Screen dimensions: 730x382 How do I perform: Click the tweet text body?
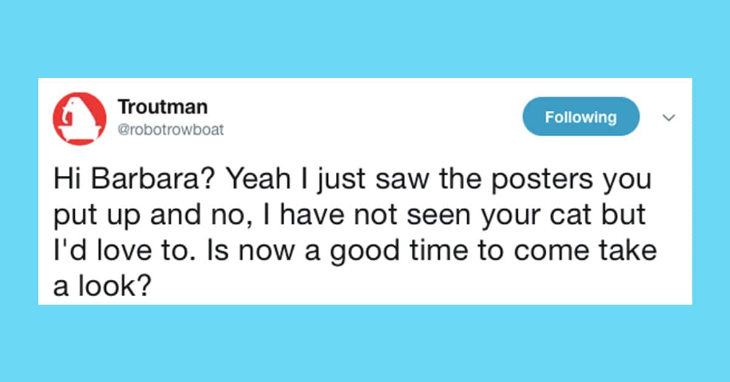(x=356, y=233)
